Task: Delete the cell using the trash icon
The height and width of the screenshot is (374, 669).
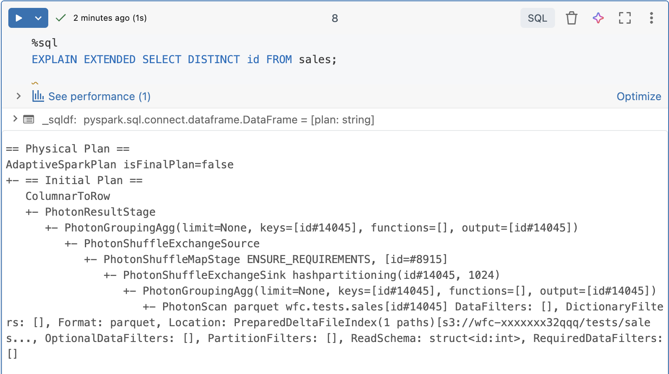Action: 571,18
